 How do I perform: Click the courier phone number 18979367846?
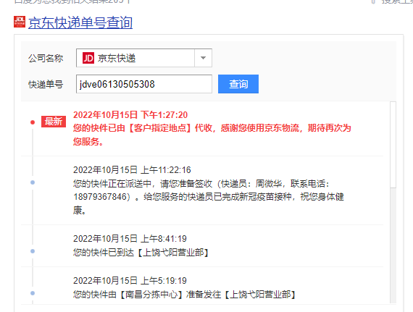click(100, 197)
